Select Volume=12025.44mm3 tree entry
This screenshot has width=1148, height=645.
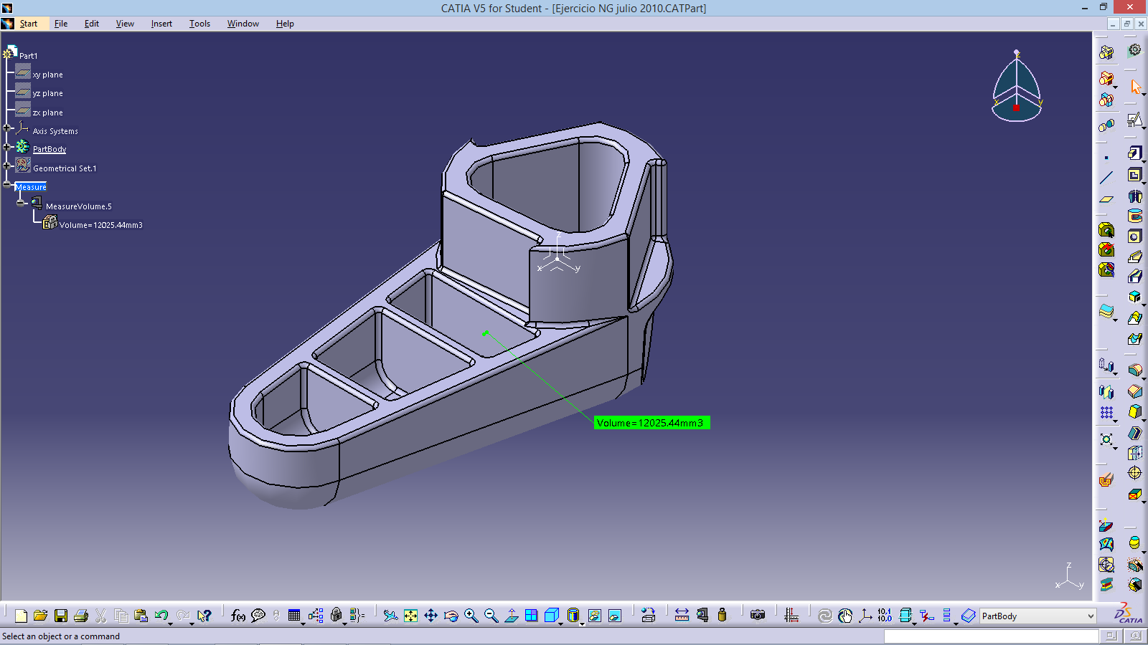coord(100,225)
